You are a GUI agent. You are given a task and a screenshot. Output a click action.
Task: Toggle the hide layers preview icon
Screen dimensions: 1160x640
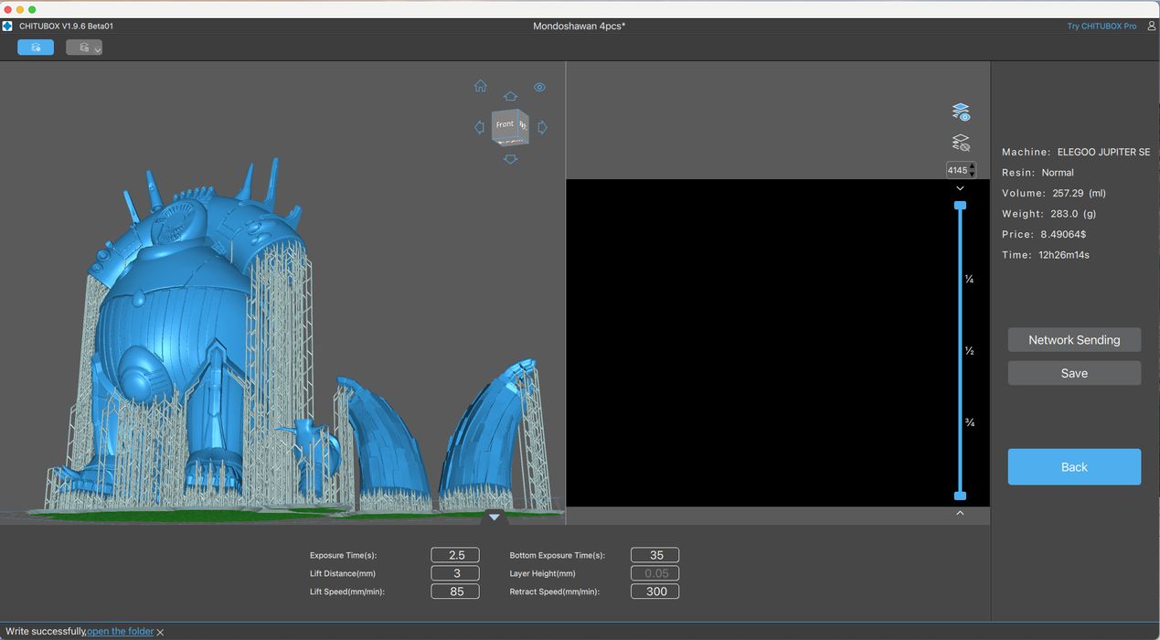pos(960,143)
